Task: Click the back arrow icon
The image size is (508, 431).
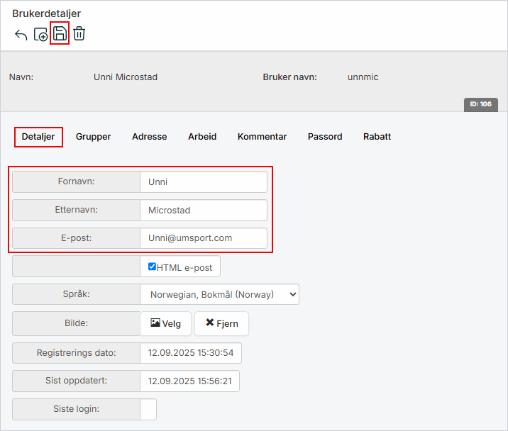Action: coord(21,34)
